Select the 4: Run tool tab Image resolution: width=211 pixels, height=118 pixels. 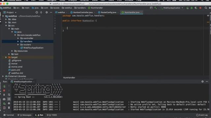pyautogui.click(x=39, y=115)
